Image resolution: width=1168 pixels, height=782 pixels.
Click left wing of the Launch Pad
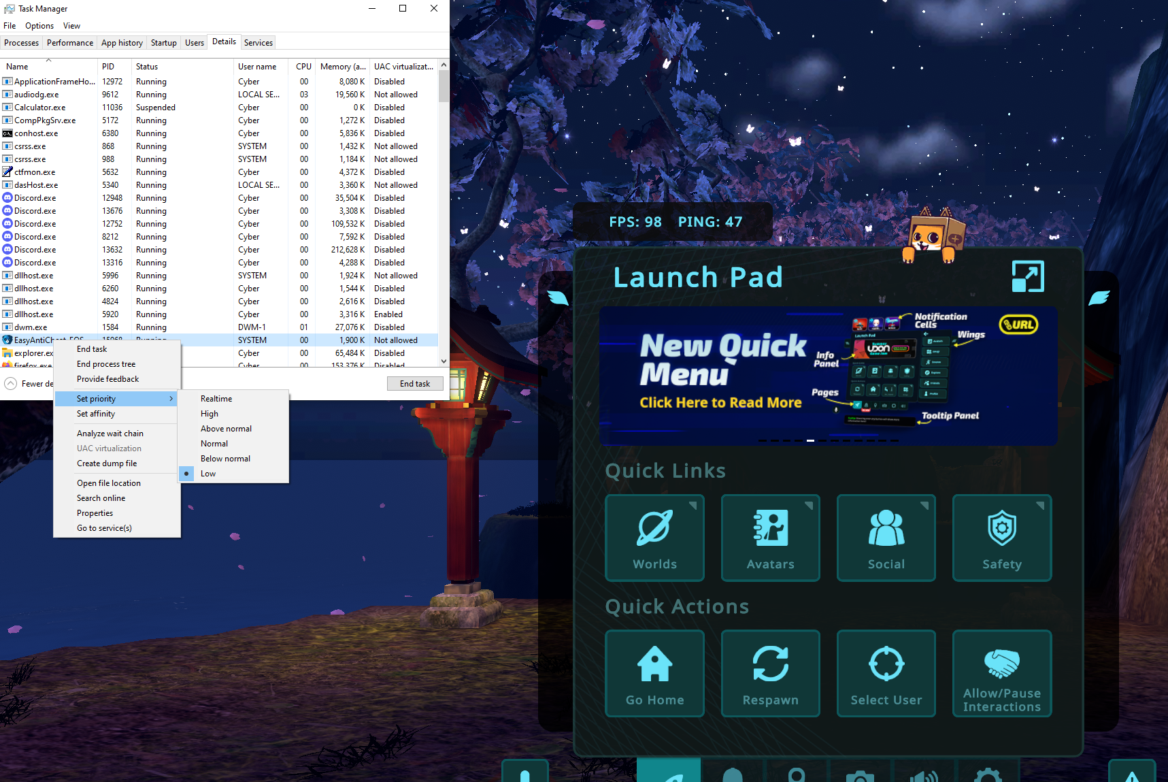(558, 298)
